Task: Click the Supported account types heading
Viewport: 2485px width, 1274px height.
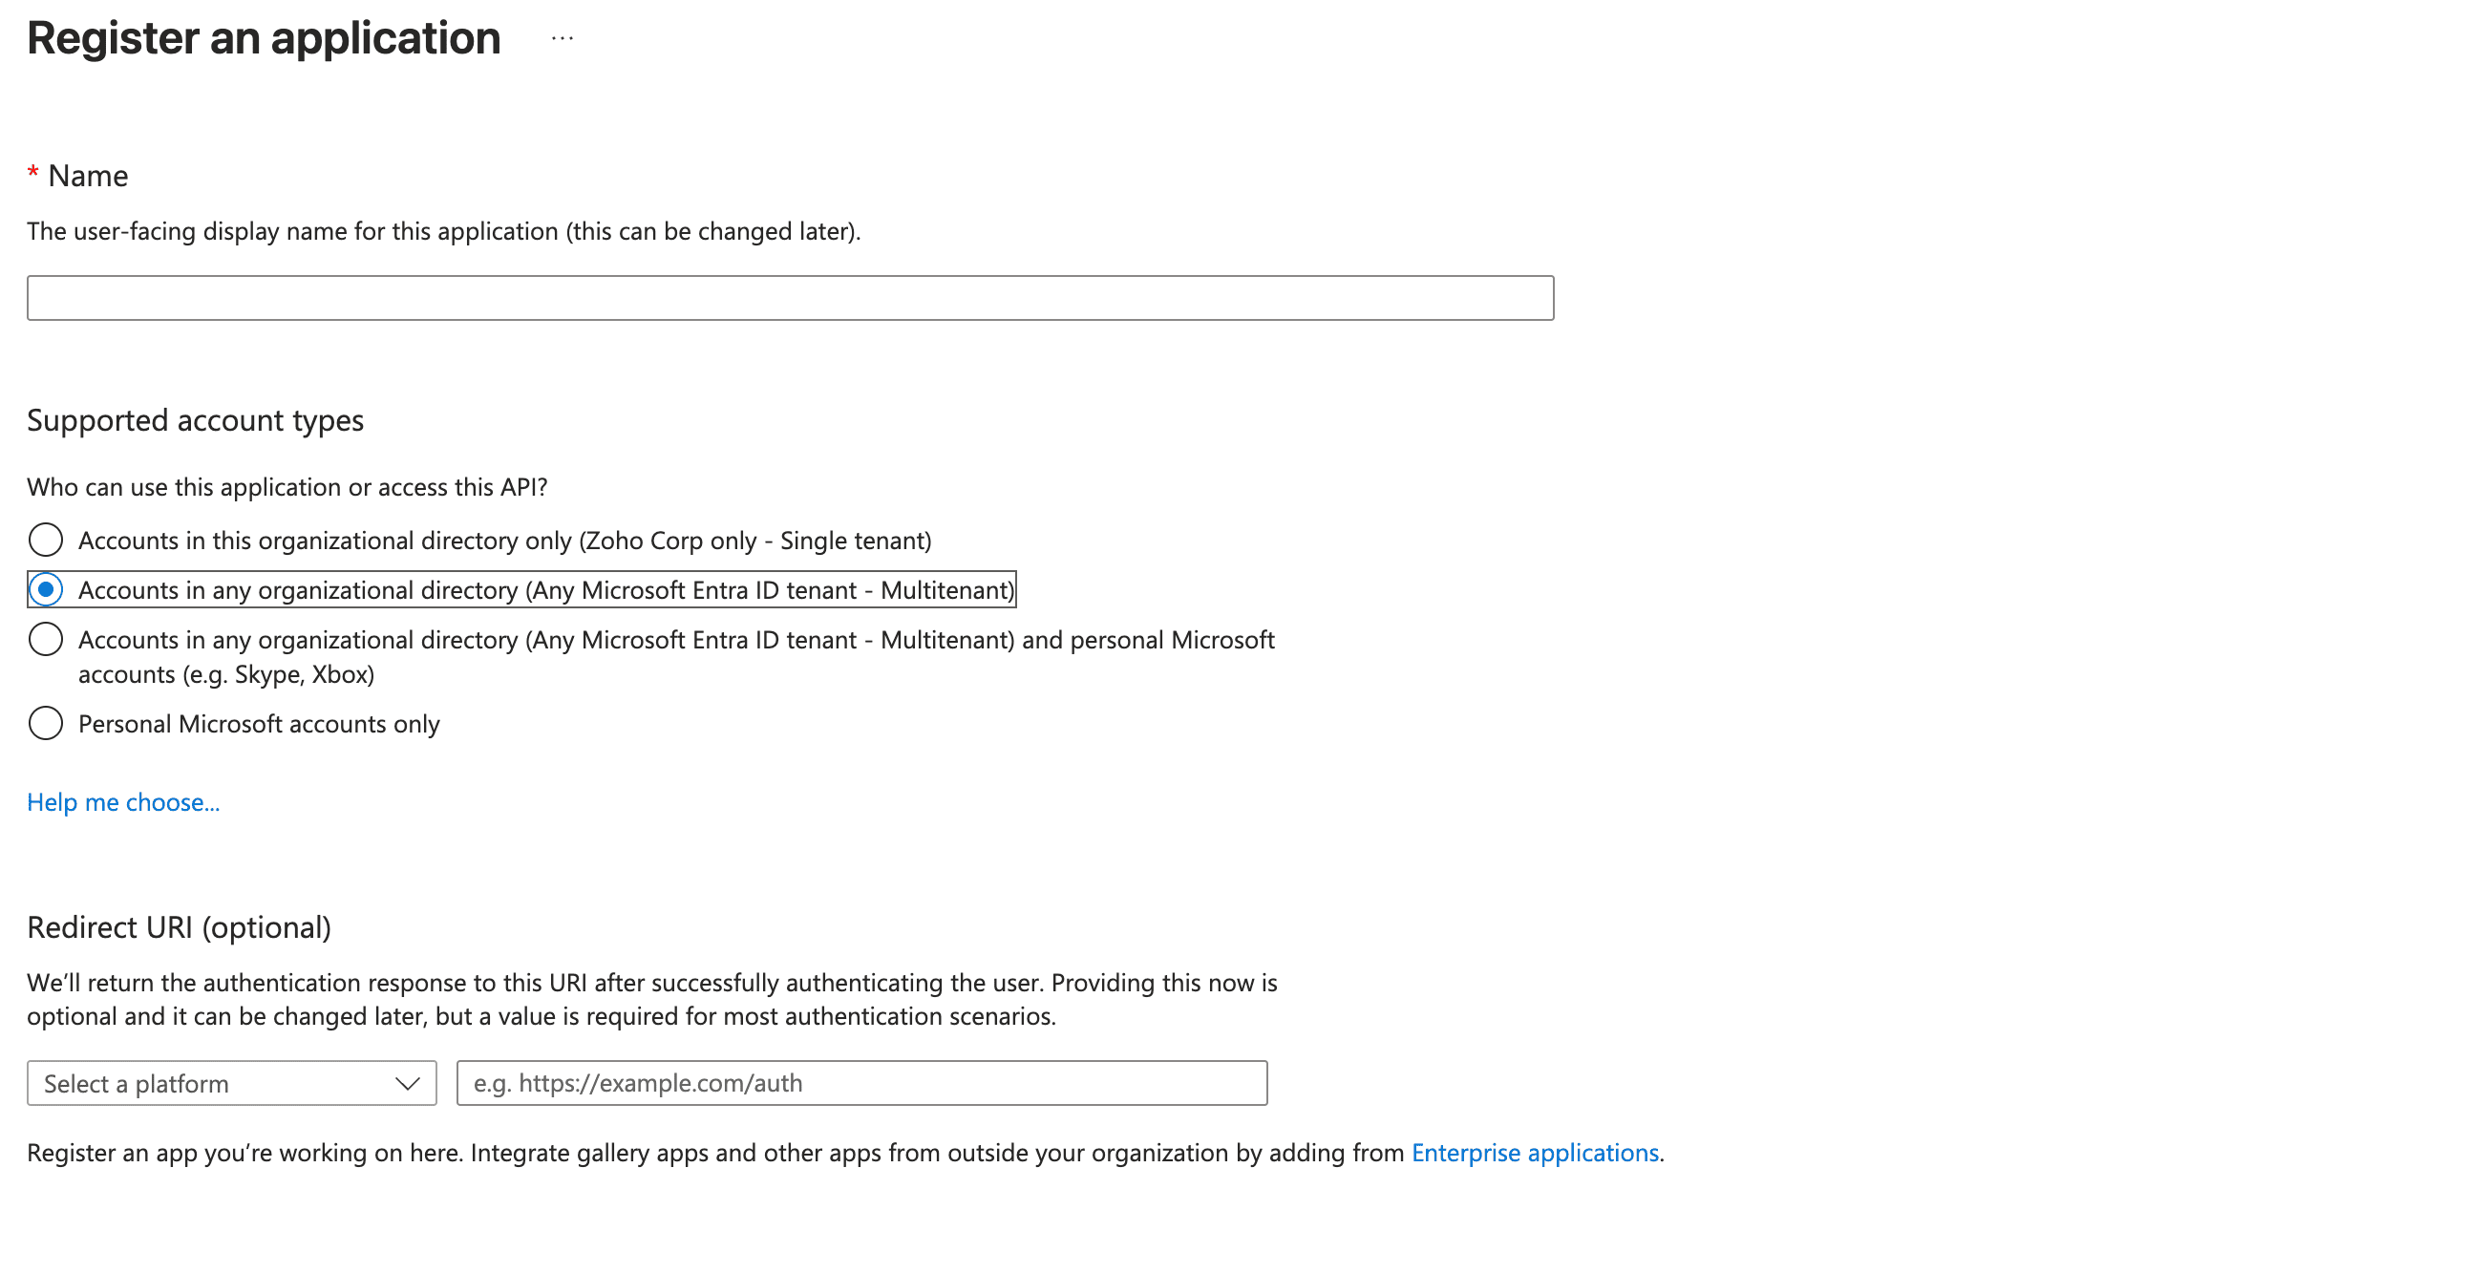Action: pos(195,420)
